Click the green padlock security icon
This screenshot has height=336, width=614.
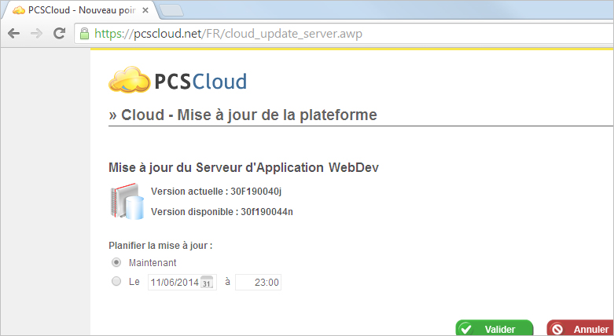pos(84,34)
